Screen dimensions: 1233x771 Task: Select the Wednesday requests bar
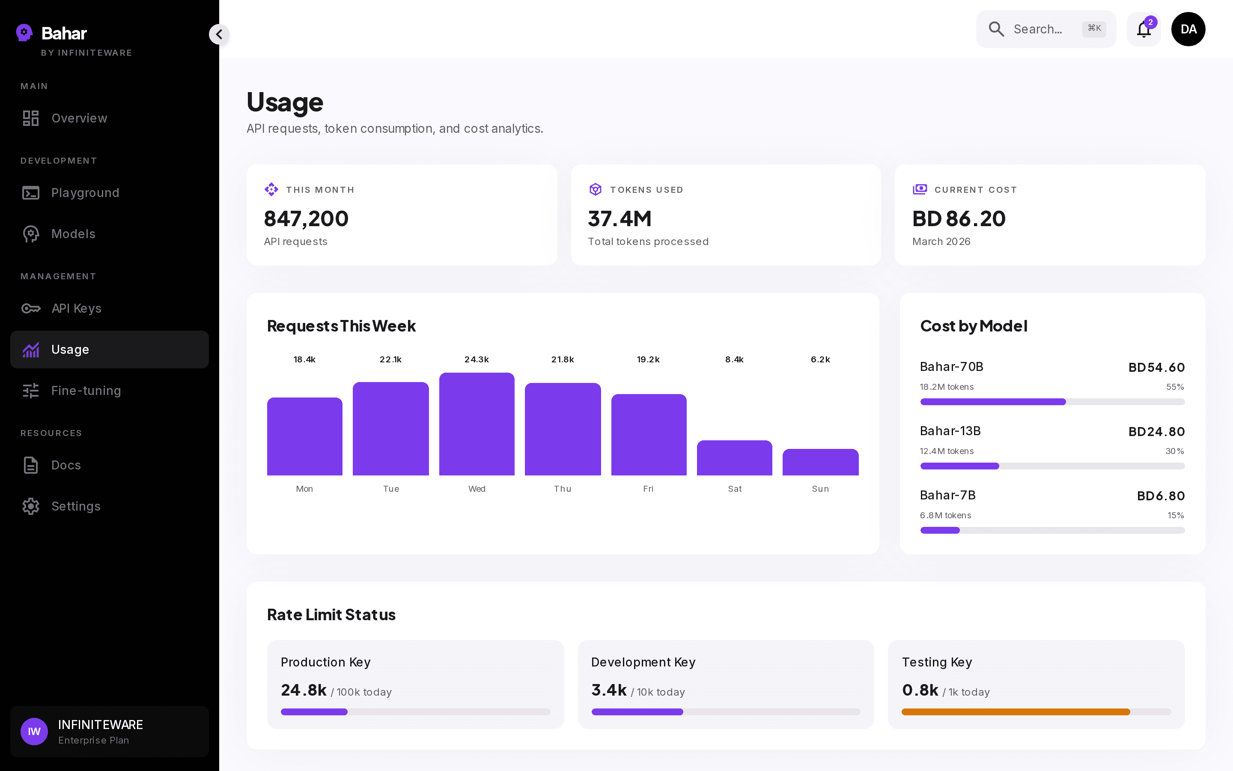click(x=477, y=424)
